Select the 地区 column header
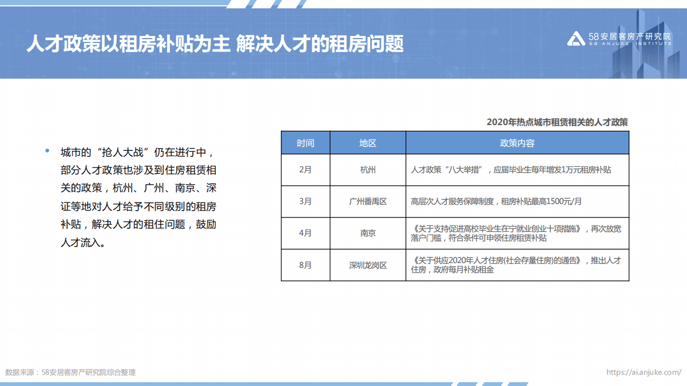The image size is (687, 386). click(x=368, y=143)
